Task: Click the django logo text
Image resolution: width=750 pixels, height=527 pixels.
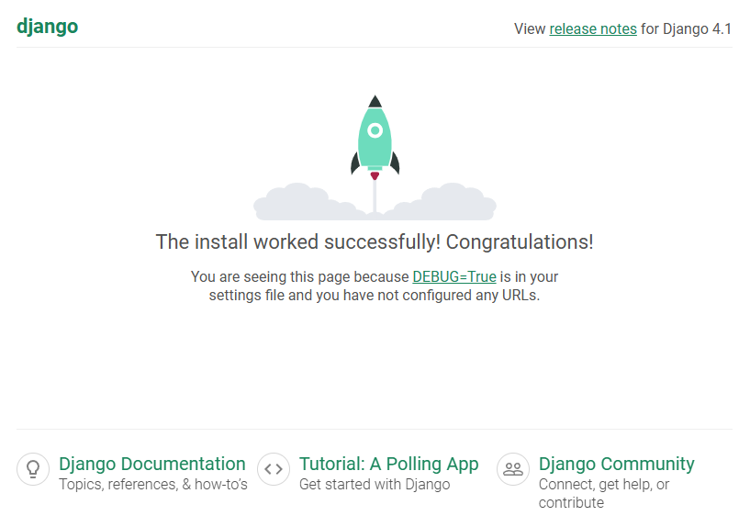Action: pyautogui.click(x=48, y=27)
